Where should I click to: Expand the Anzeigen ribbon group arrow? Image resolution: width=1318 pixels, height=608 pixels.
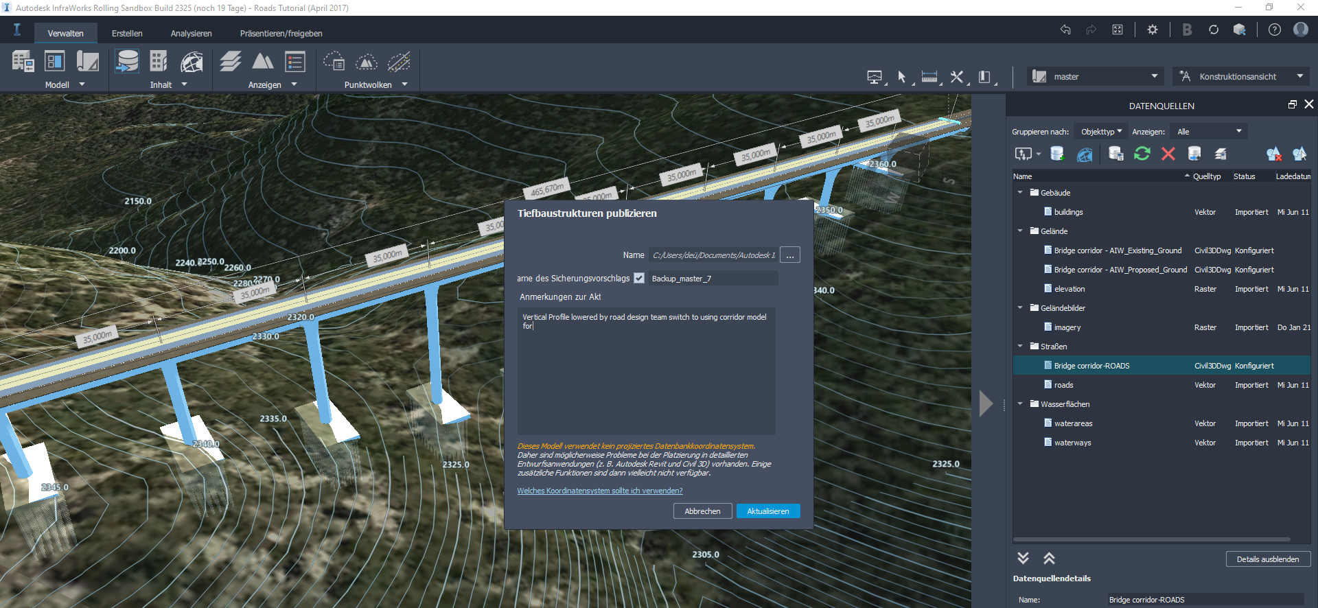click(294, 84)
